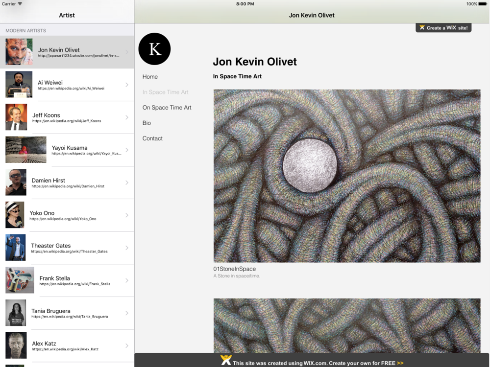
Task: Open Jon Kevin Olivet's row chevron
Action: coord(127,52)
